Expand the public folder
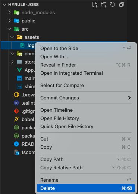This screenshot has height=194, width=138. [x=9, y=21]
